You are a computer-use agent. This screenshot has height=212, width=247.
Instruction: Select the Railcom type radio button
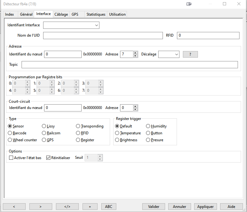pos(44,133)
